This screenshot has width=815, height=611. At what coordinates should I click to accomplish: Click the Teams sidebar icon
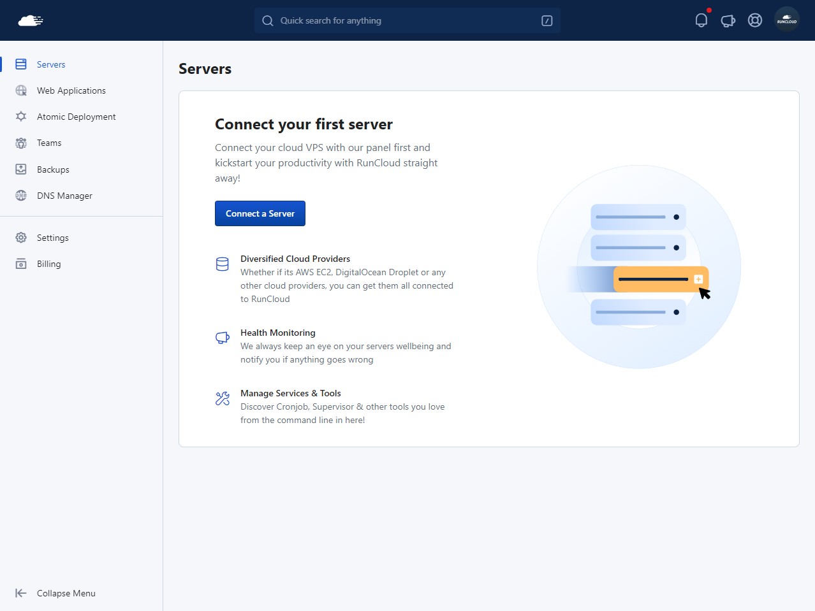tap(21, 143)
